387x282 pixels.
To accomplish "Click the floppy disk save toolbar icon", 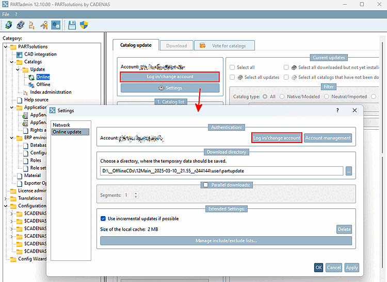I will (72, 25).
